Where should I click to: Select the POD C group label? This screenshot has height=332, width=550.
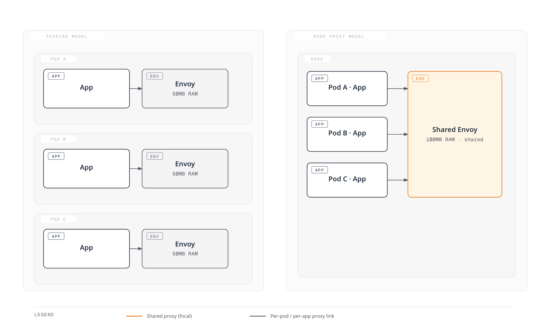click(x=58, y=219)
